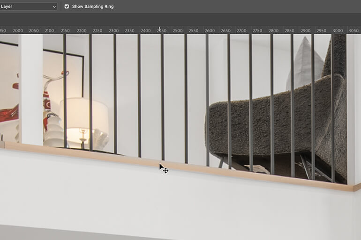Click the Show Sampling Ring label

(x=93, y=7)
